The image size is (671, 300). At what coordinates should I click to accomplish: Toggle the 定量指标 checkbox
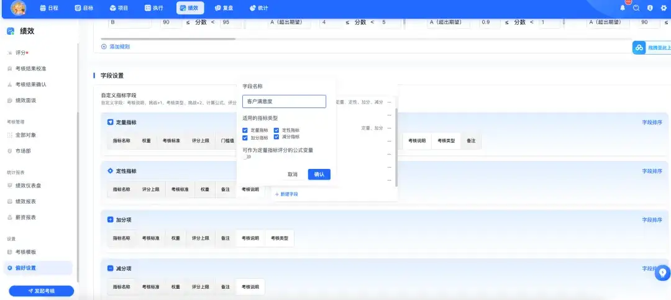click(x=245, y=130)
